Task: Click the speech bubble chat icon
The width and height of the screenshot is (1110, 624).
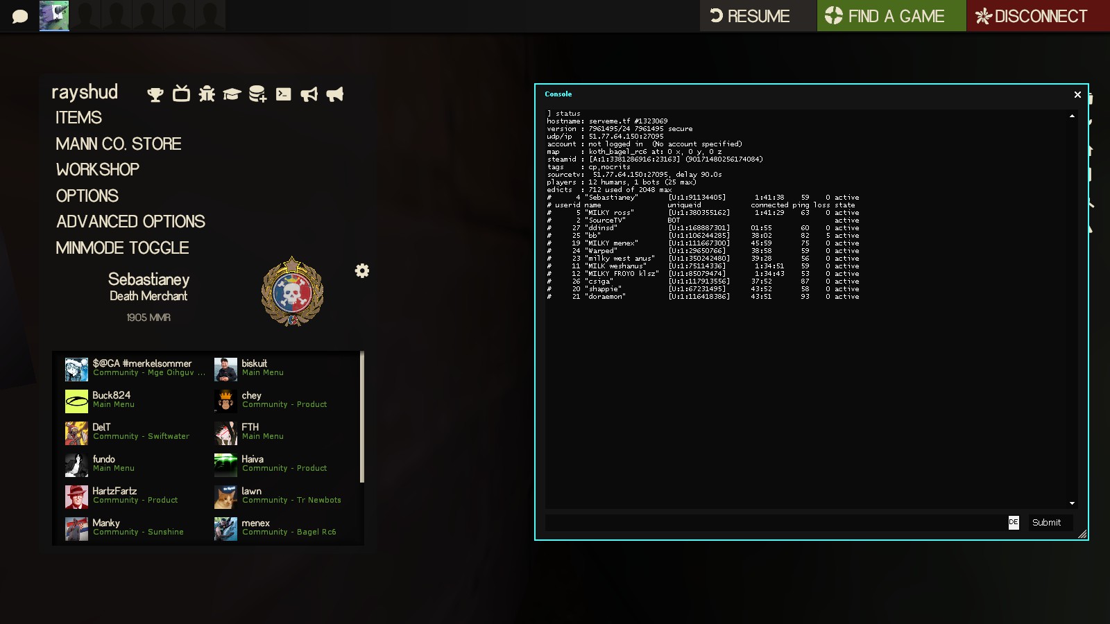Action: (20, 16)
